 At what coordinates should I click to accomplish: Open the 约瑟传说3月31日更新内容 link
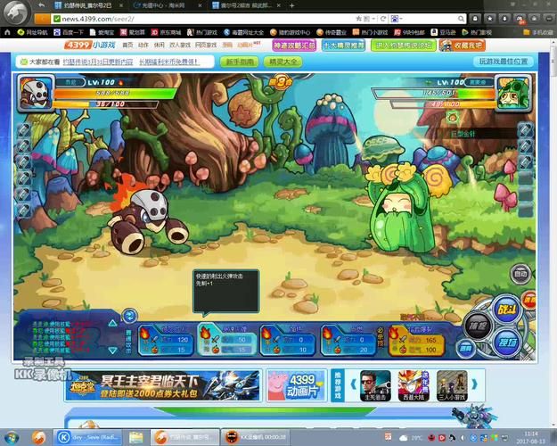pyautogui.click(x=98, y=62)
